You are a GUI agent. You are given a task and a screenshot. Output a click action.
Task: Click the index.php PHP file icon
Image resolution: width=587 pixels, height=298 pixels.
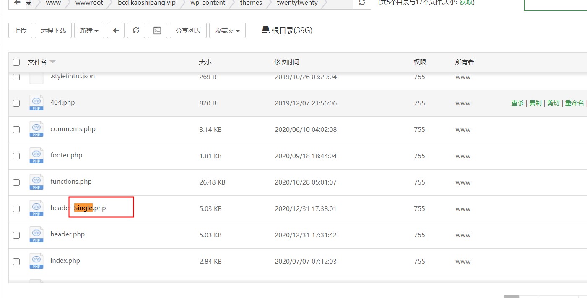[36, 261]
